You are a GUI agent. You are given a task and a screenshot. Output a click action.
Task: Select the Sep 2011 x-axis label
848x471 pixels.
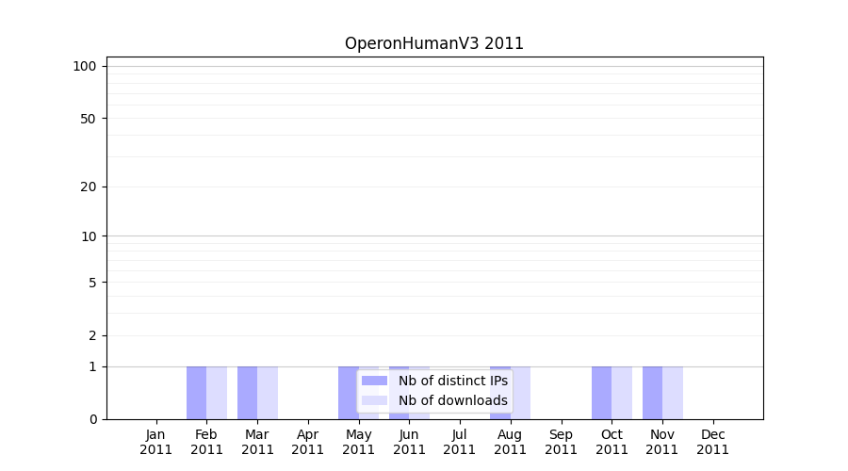click(561, 442)
